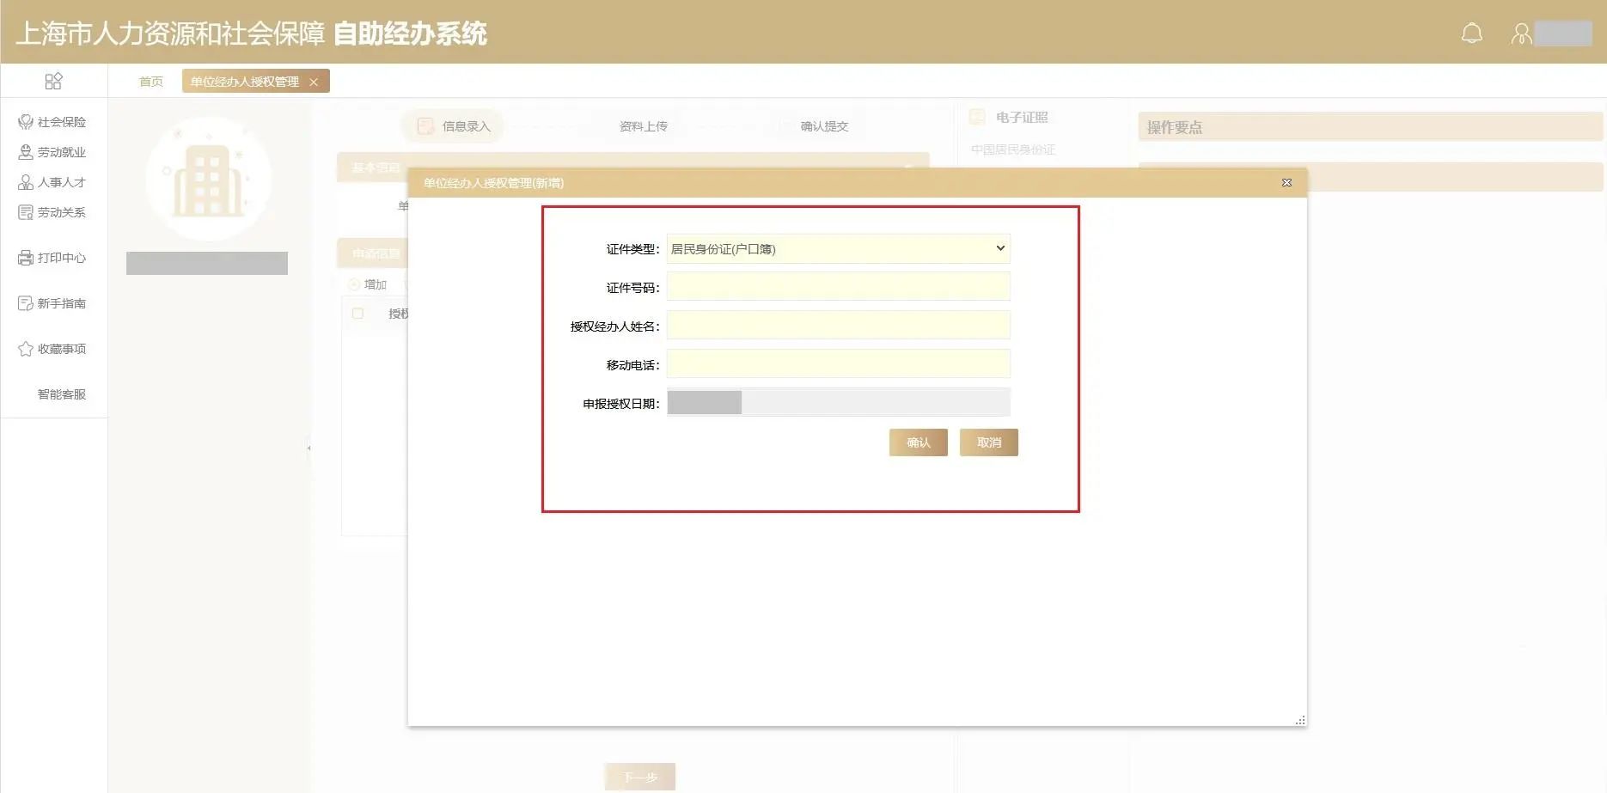Close the 单位经办人授权管理(新增) dialog
This screenshot has height=793, width=1607.
[1286, 182]
